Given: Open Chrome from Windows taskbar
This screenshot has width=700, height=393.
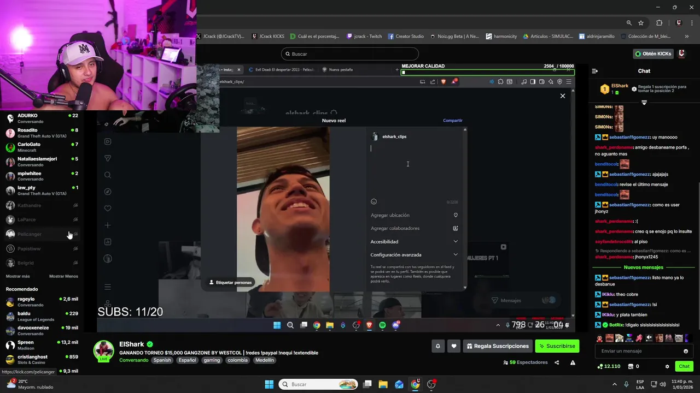Looking at the screenshot, I should pos(415,384).
